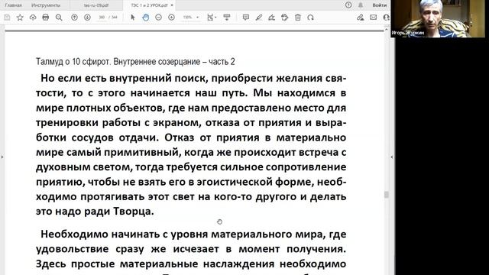Click the scrollbar up arrow
The height and width of the screenshot is (275, 489).
[x=387, y=30]
